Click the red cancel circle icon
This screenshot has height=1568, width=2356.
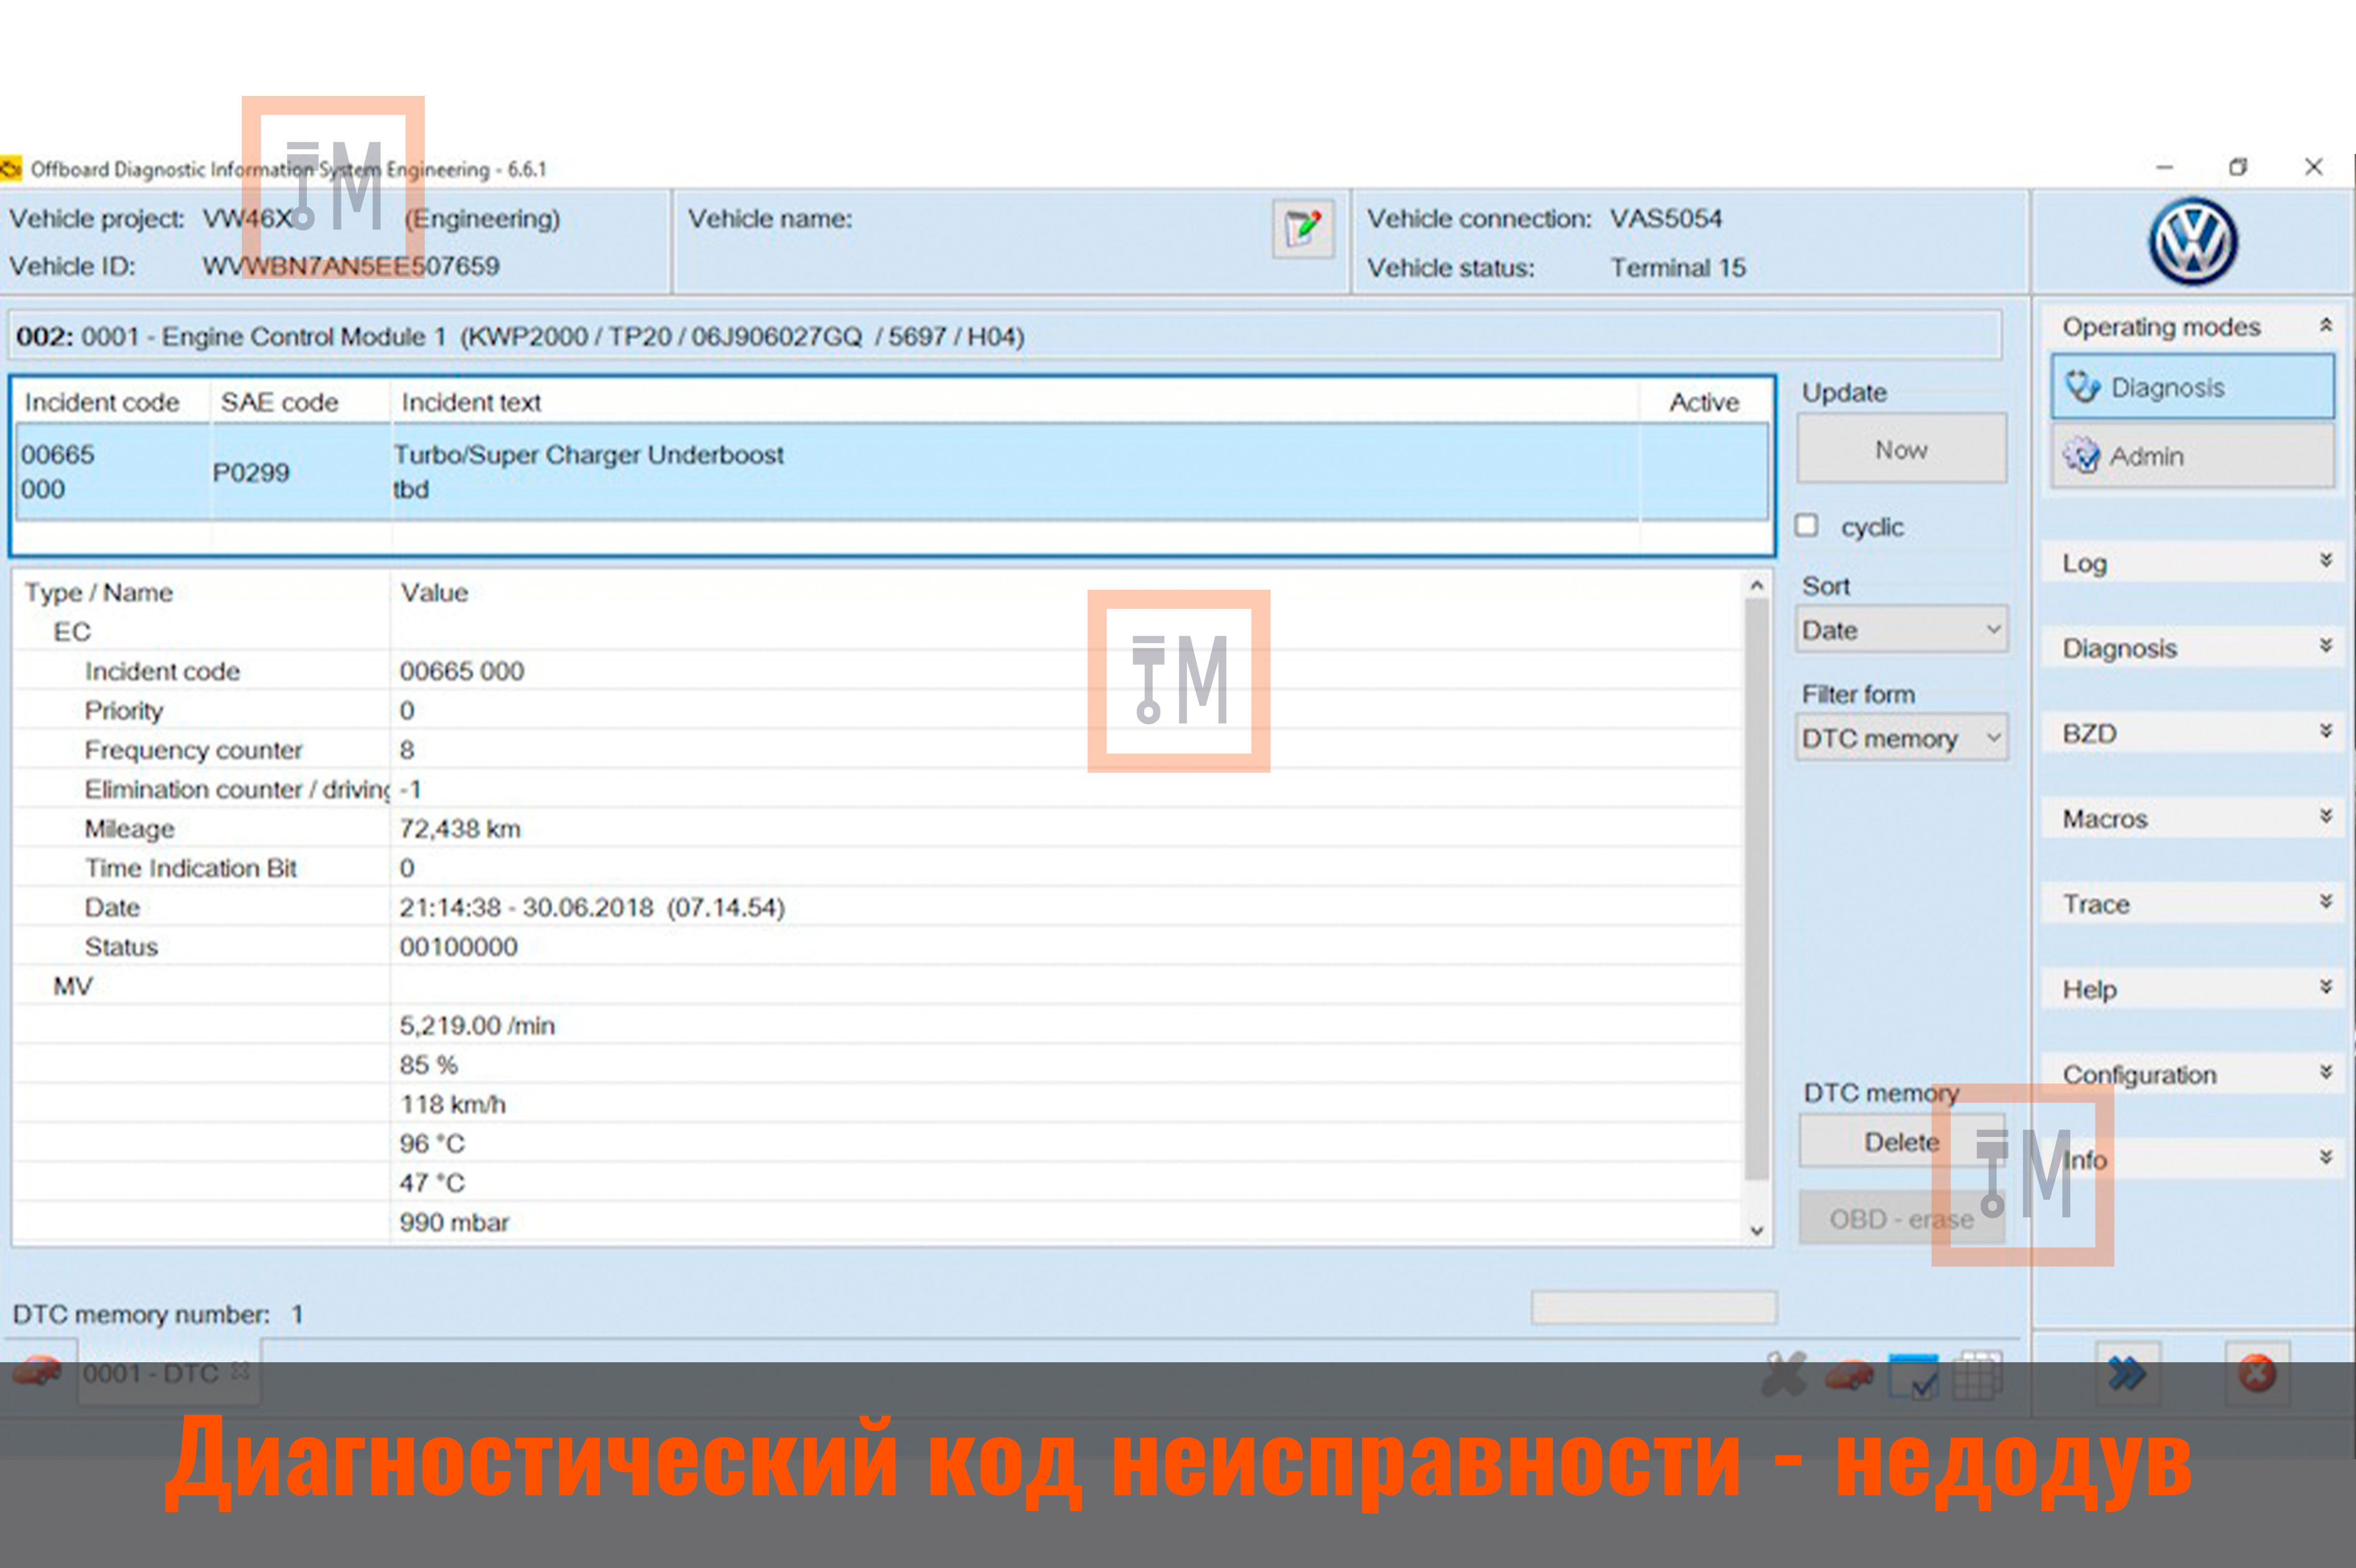(2257, 1373)
